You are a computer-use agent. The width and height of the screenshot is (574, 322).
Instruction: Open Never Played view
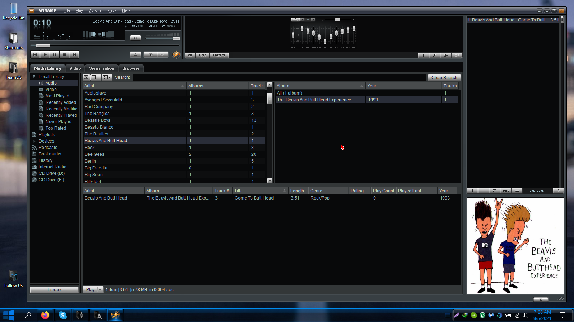(x=59, y=122)
